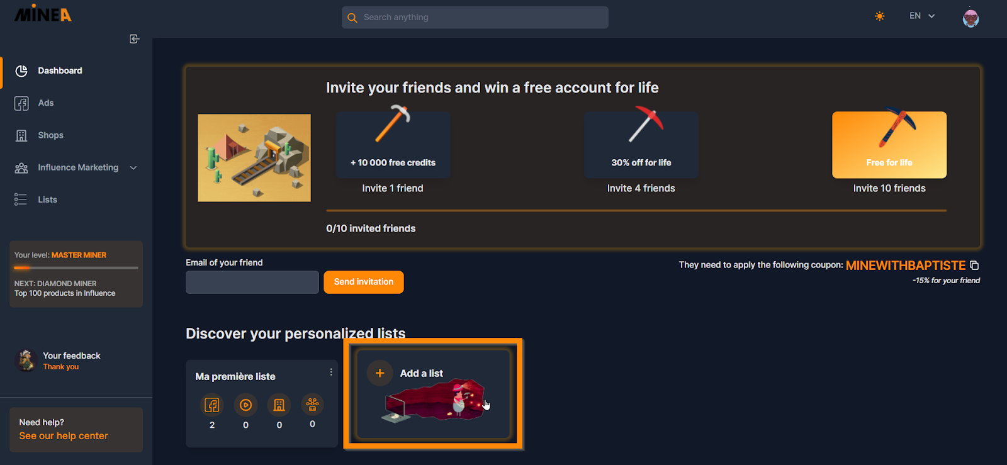Image resolution: width=1007 pixels, height=465 pixels.
Task: Click the Send invitation button
Action: tap(364, 282)
